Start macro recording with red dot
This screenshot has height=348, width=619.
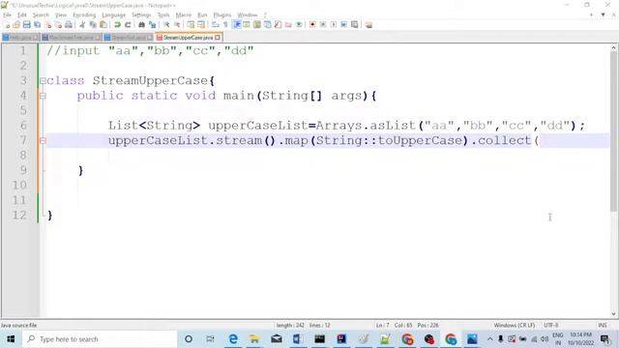click(x=312, y=24)
